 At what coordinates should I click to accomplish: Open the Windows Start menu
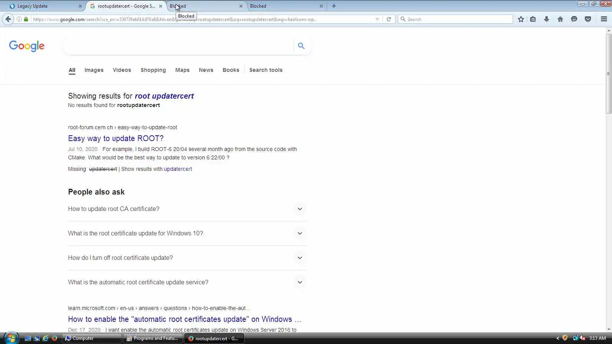point(11,338)
